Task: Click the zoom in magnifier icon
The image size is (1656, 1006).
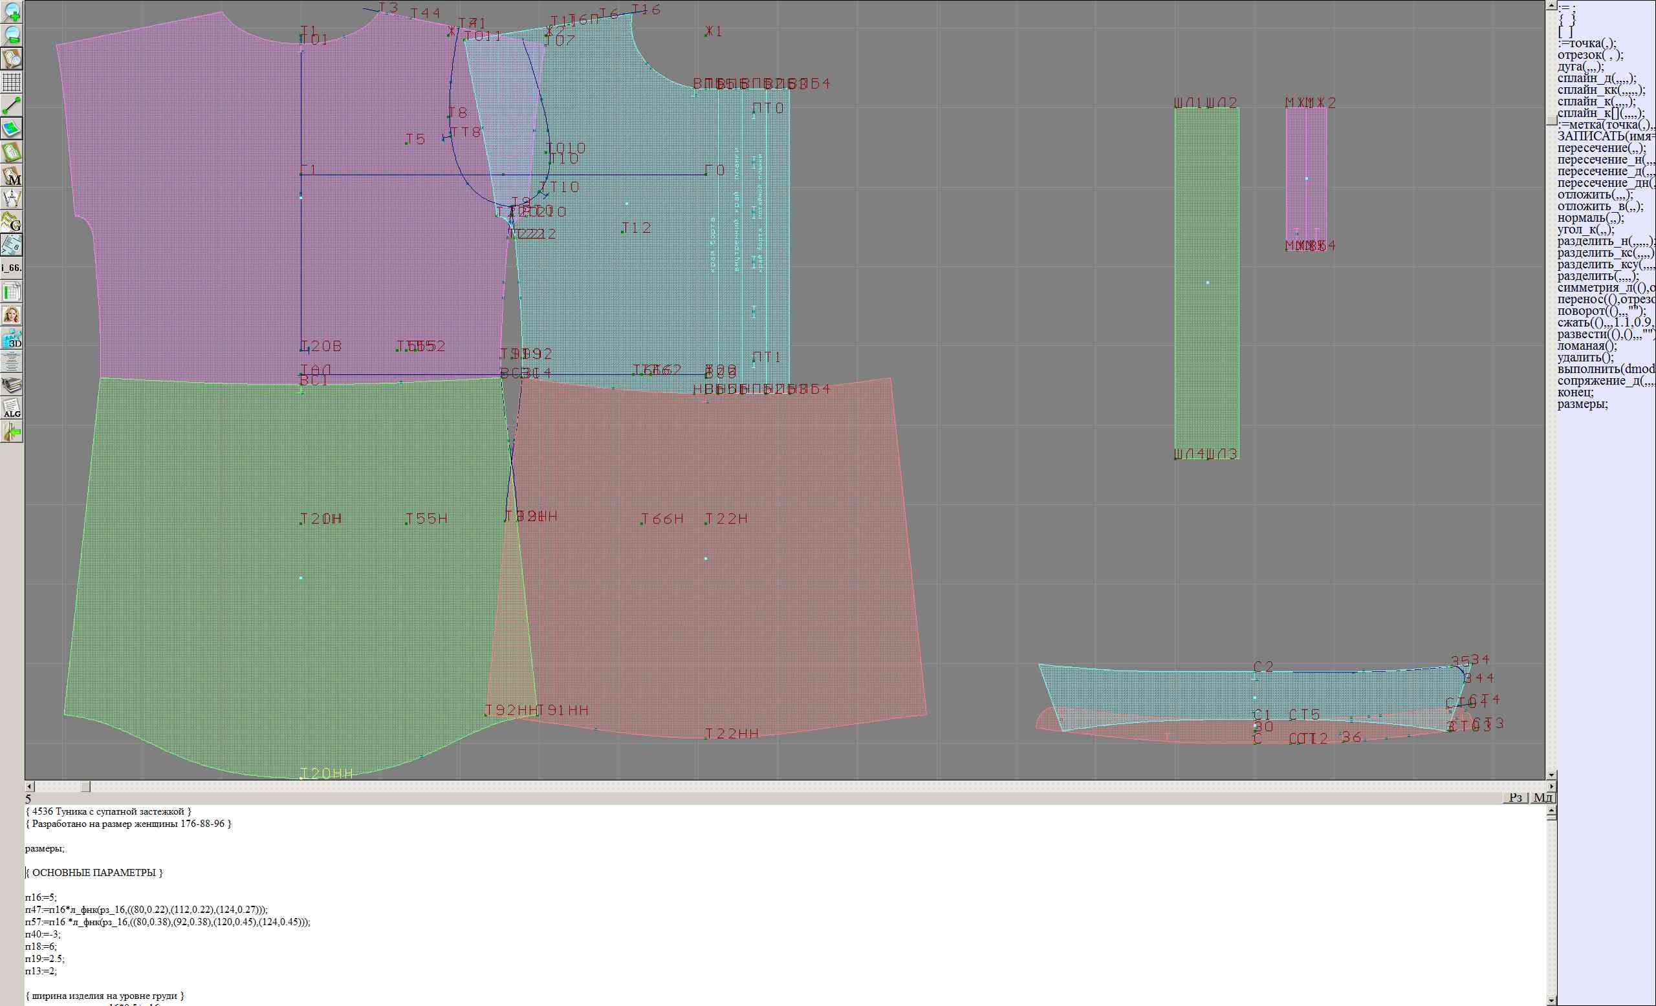Action: pos(12,12)
